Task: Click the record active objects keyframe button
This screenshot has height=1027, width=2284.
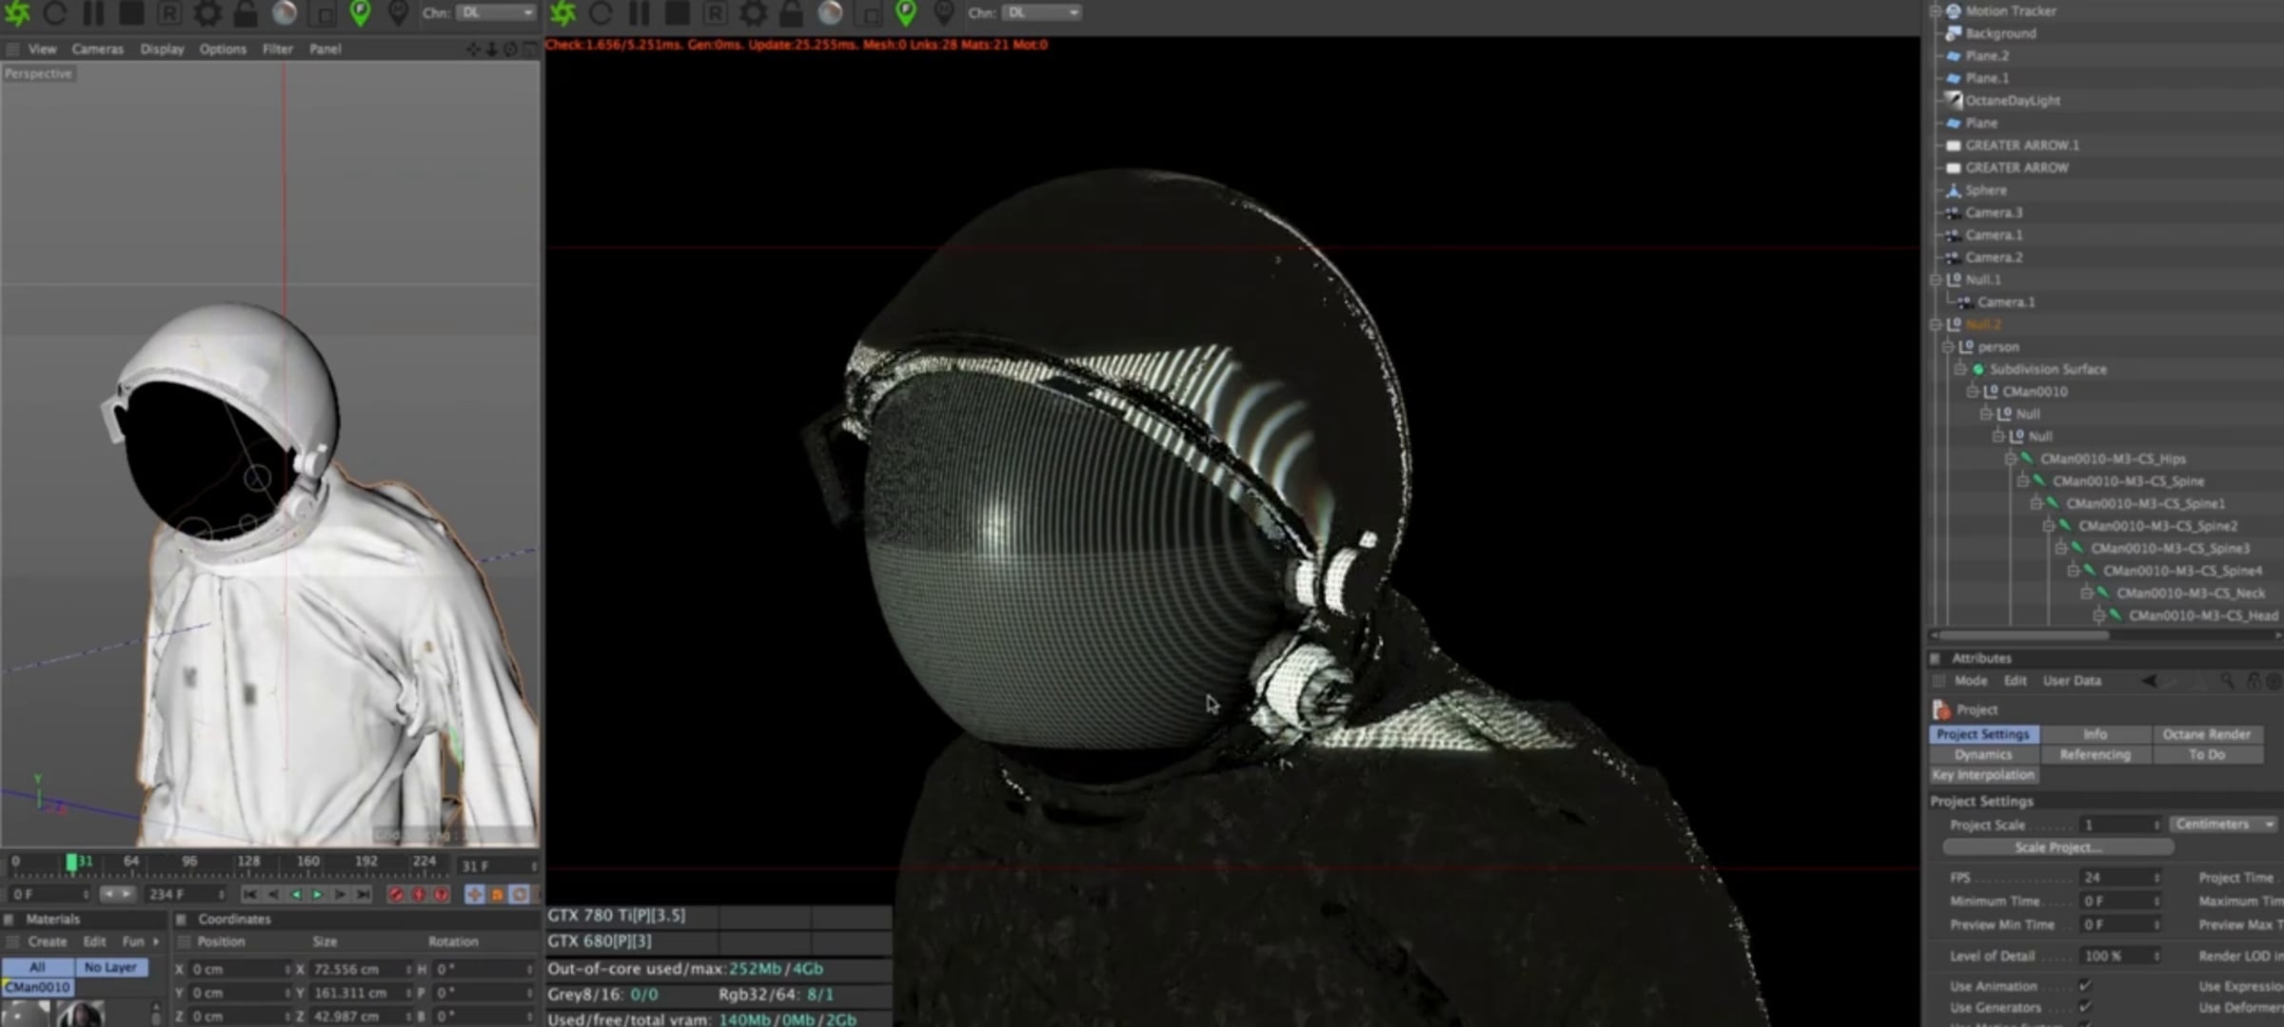Action: coord(396,895)
